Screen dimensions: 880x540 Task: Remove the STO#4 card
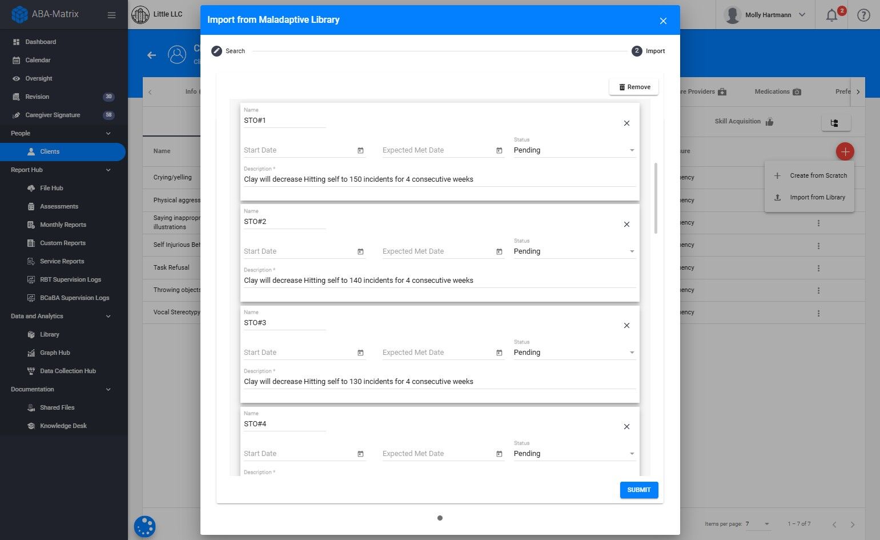point(626,427)
